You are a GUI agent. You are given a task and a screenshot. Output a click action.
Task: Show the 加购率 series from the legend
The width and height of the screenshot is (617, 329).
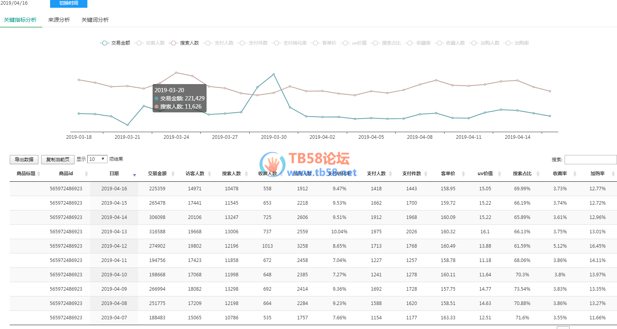[x=517, y=43]
